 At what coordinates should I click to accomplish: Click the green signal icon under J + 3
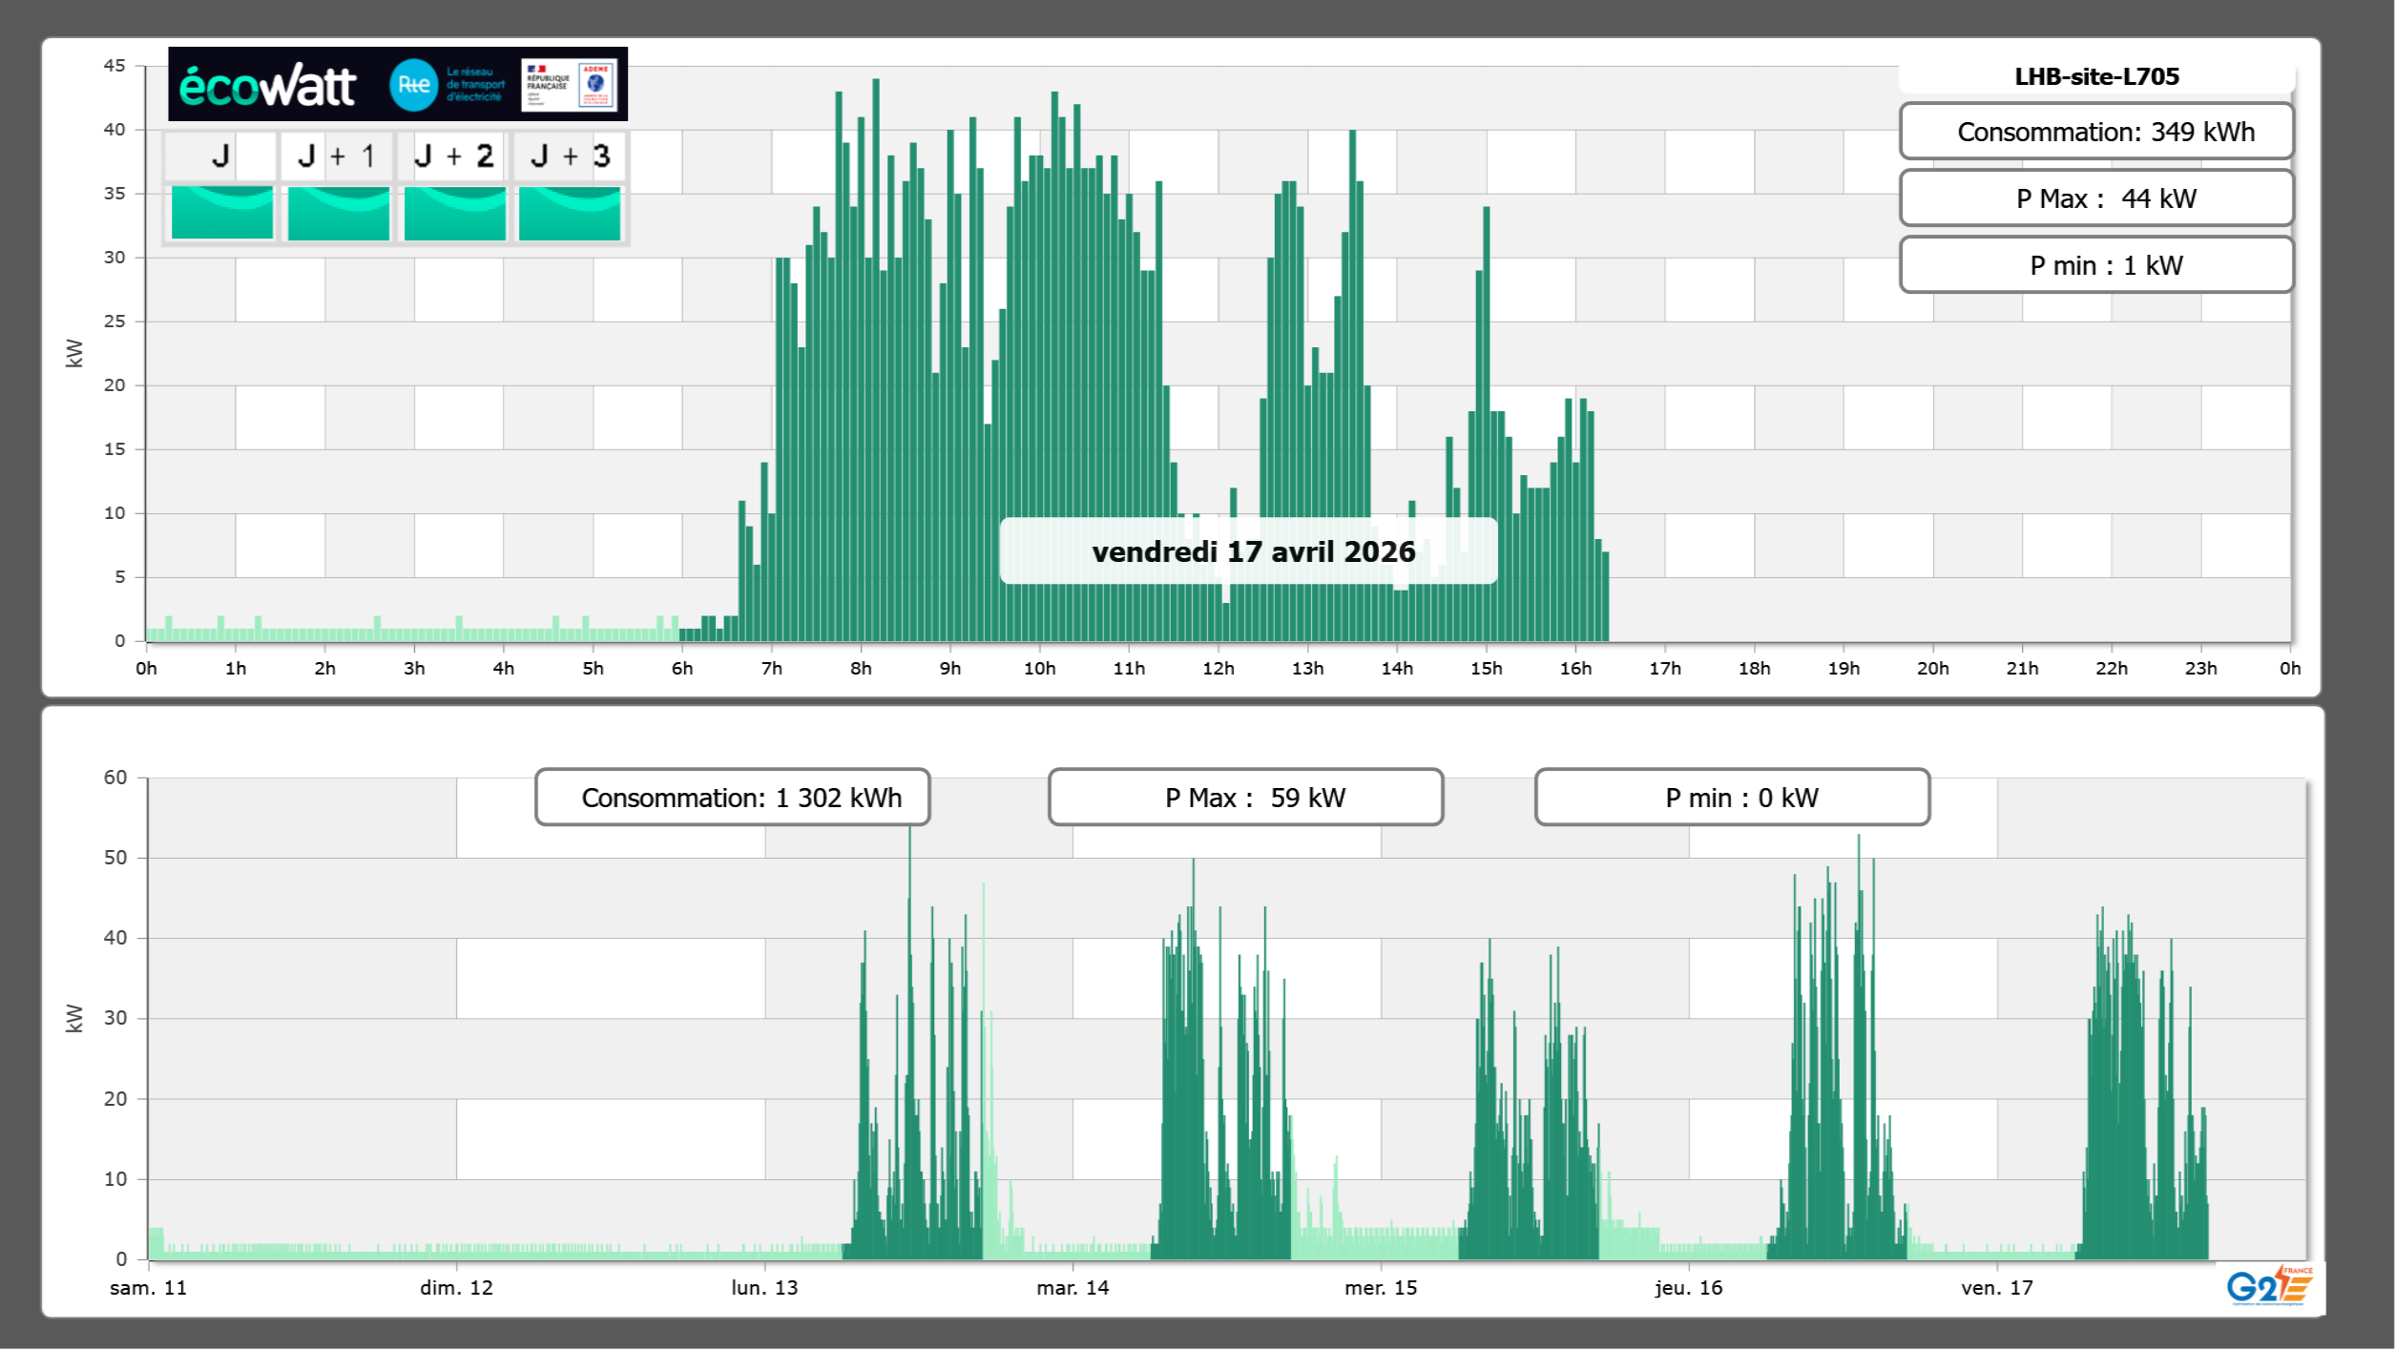[570, 213]
